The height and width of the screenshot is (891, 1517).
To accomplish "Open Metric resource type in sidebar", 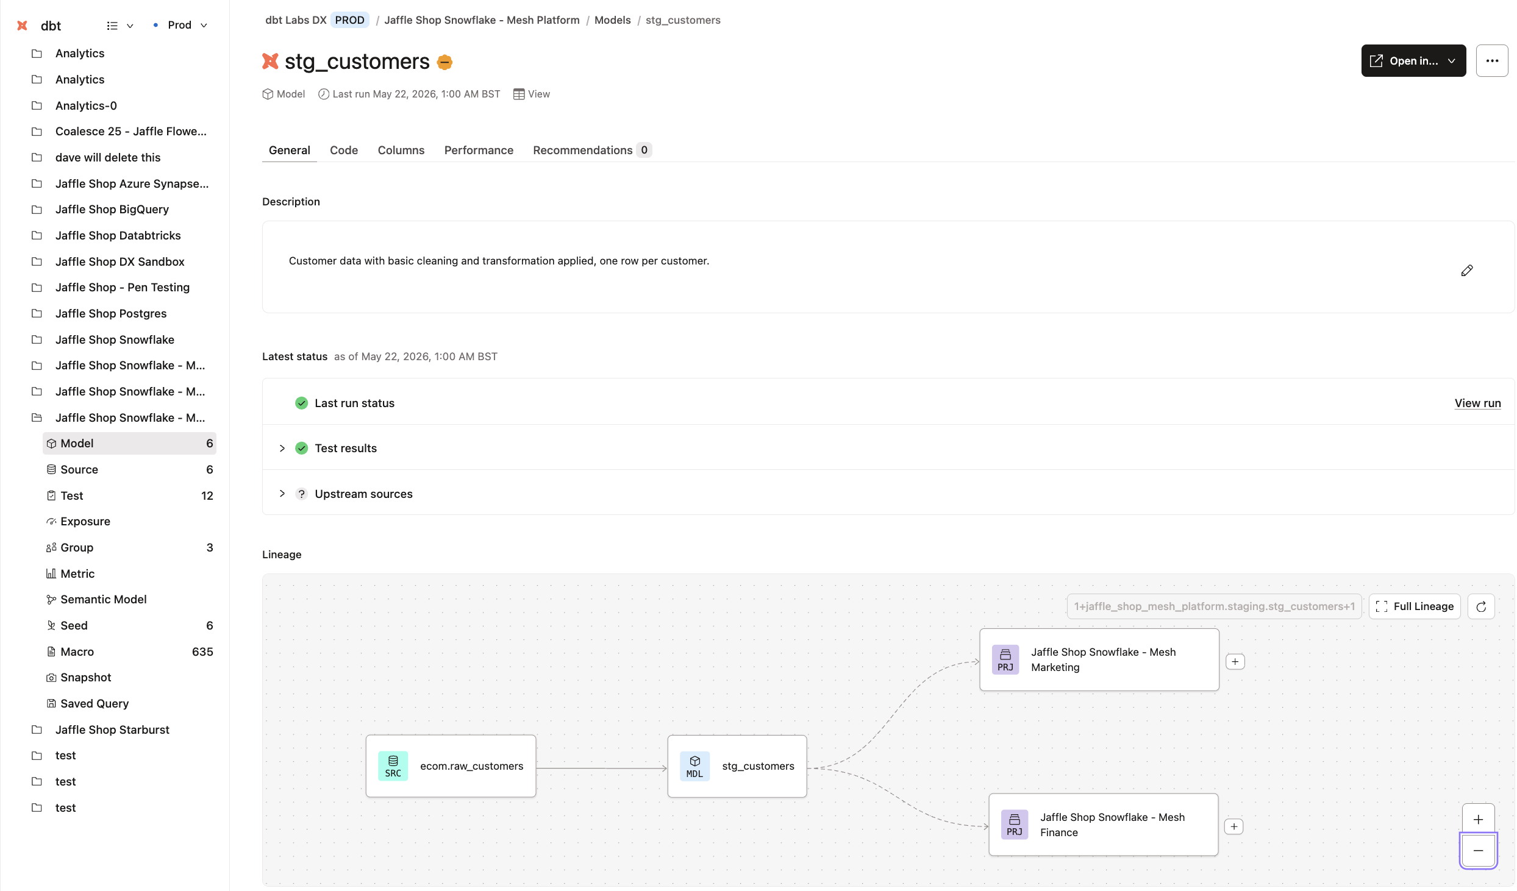I will point(129,573).
